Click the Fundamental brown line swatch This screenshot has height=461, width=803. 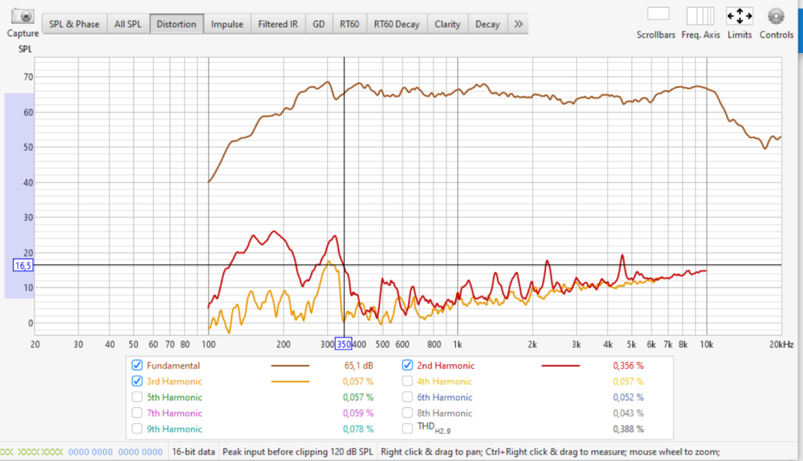click(290, 366)
